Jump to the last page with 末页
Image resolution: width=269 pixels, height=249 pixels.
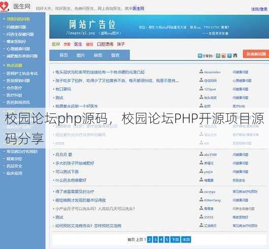186,239
